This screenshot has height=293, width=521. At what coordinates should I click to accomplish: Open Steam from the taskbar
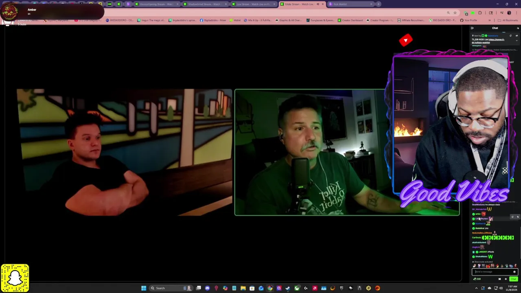[288, 288]
